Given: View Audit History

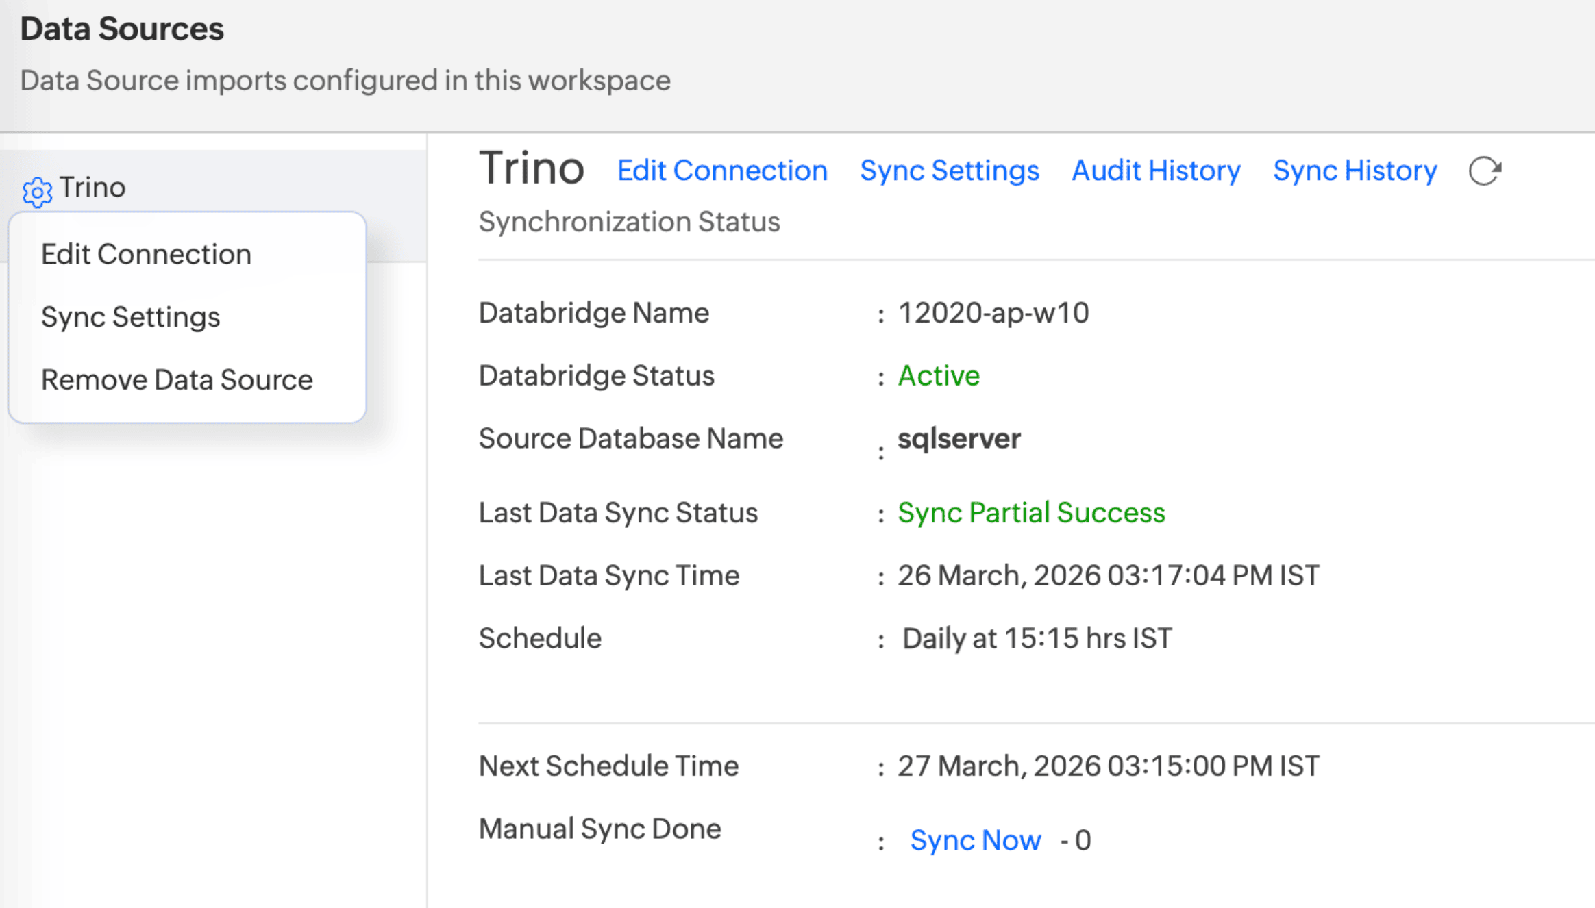Looking at the screenshot, I should [1156, 171].
